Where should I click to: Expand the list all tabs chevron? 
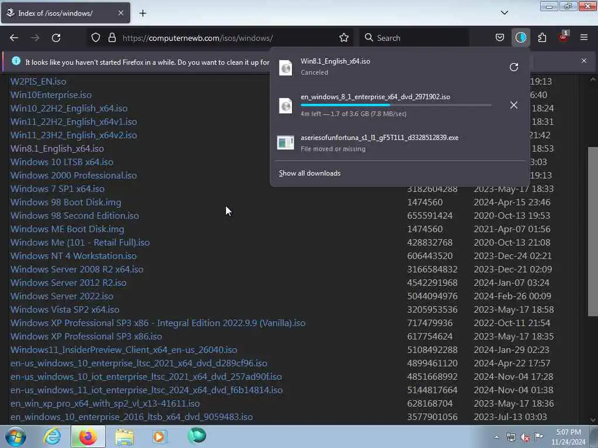tap(504, 13)
